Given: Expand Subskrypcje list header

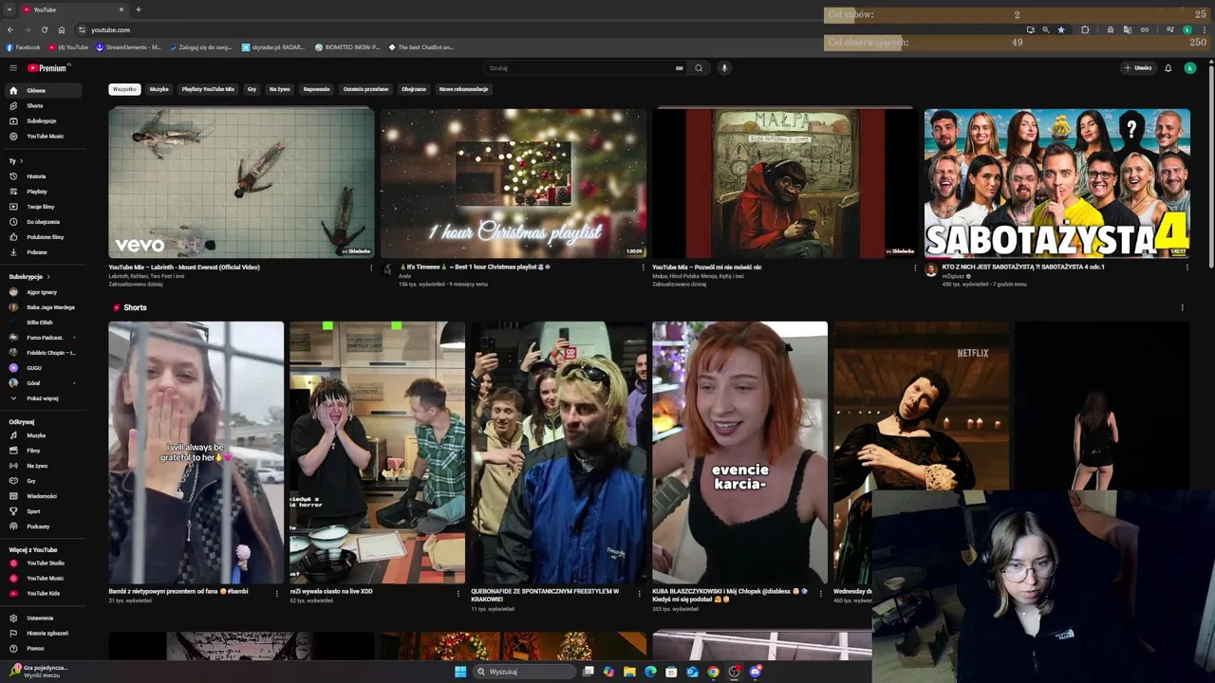Looking at the screenshot, I should 28,277.
